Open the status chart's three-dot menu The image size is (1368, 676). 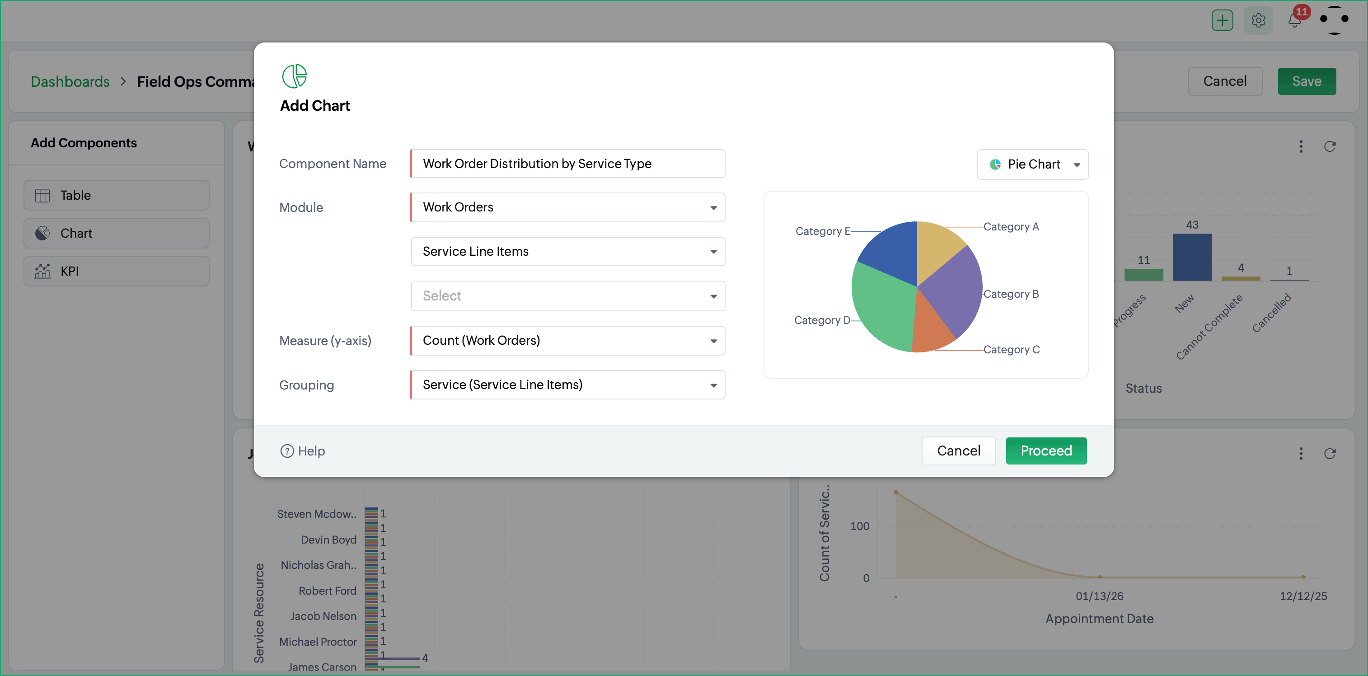point(1301,146)
